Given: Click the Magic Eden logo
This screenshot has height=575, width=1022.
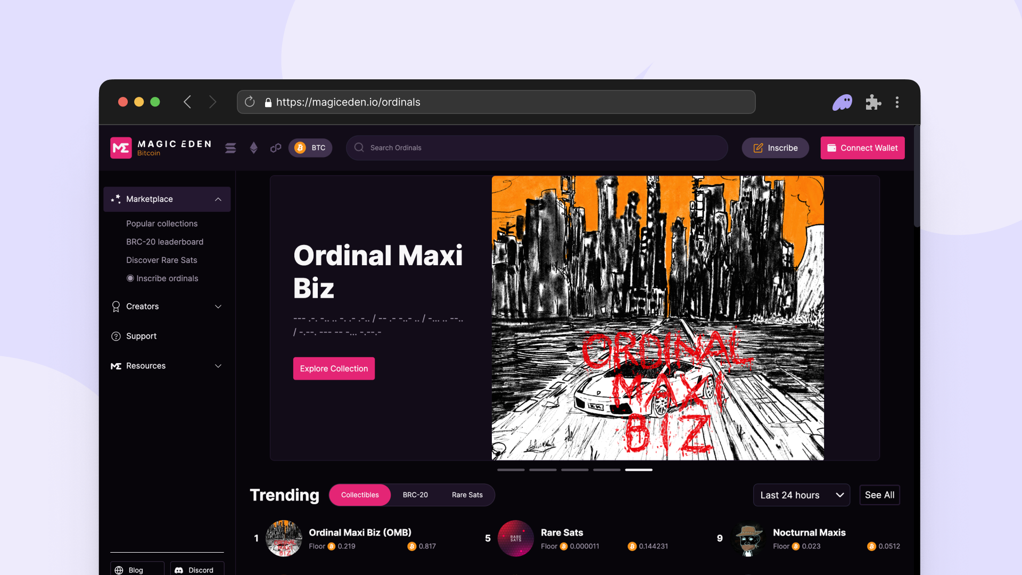Looking at the screenshot, I should 161,148.
